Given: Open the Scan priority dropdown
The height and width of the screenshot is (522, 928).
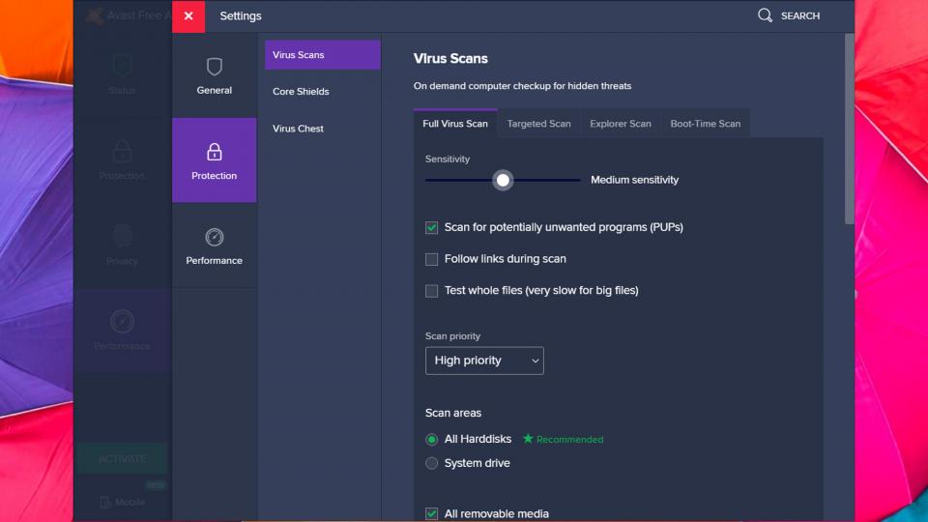Looking at the screenshot, I should [x=484, y=361].
